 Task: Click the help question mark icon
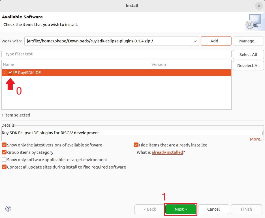pos(8,209)
